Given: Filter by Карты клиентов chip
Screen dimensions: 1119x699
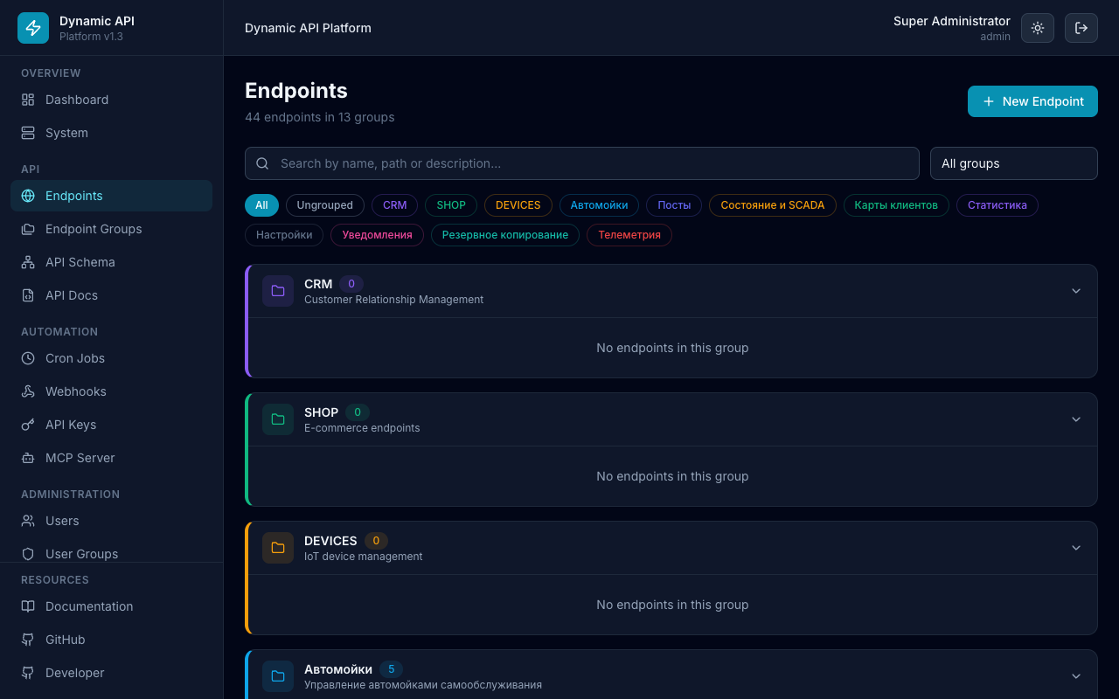Looking at the screenshot, I should pyautogui.click(x=896, y=205).
